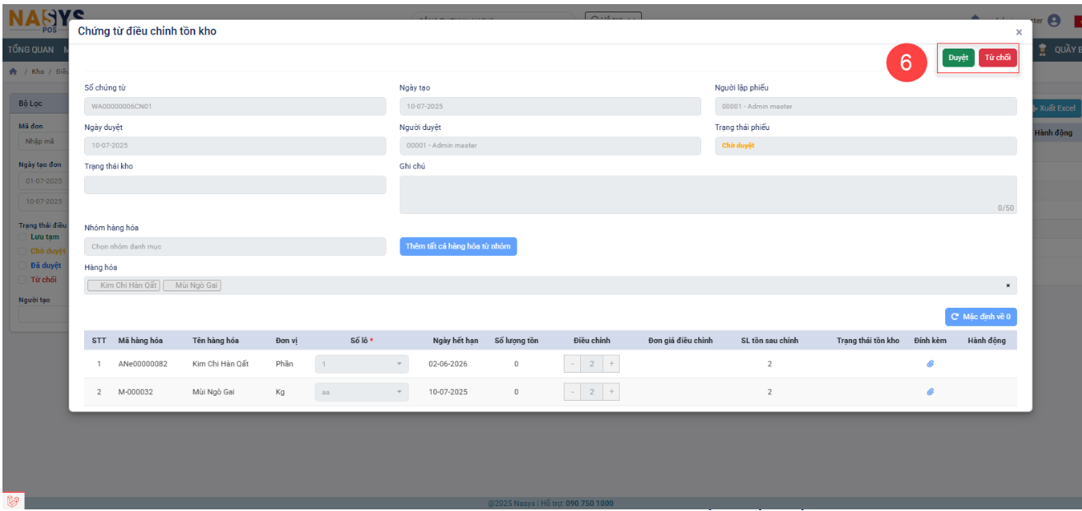The height and width of the screenshot is (511, 1082).
Task: Click the Mặc định về 0 button
Action: click(x=981, y=317)
